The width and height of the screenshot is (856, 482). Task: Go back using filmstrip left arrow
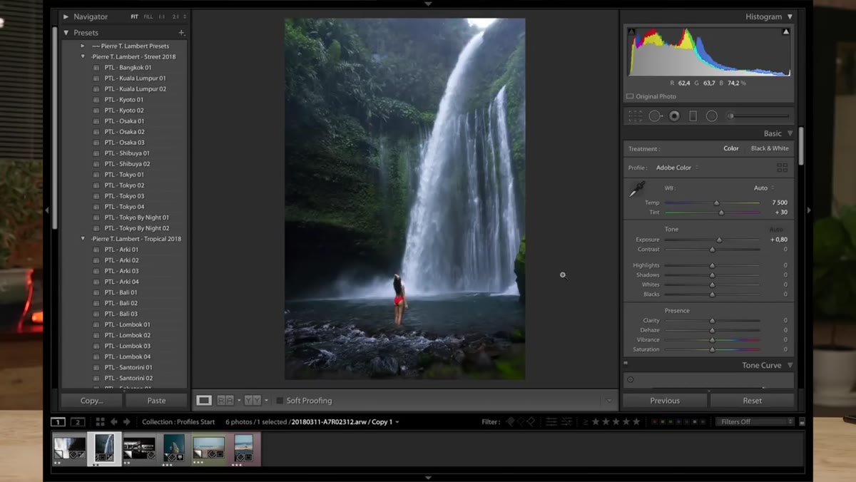(113, 422)
